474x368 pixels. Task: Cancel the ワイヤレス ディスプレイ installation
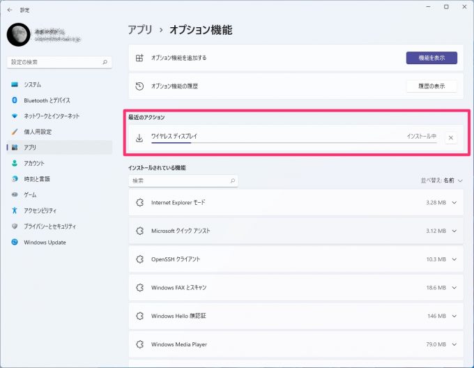click(450, 138)
